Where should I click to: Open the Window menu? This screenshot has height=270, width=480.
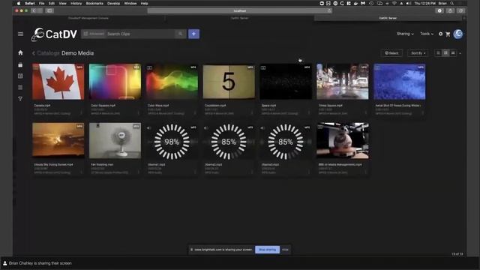130,3
